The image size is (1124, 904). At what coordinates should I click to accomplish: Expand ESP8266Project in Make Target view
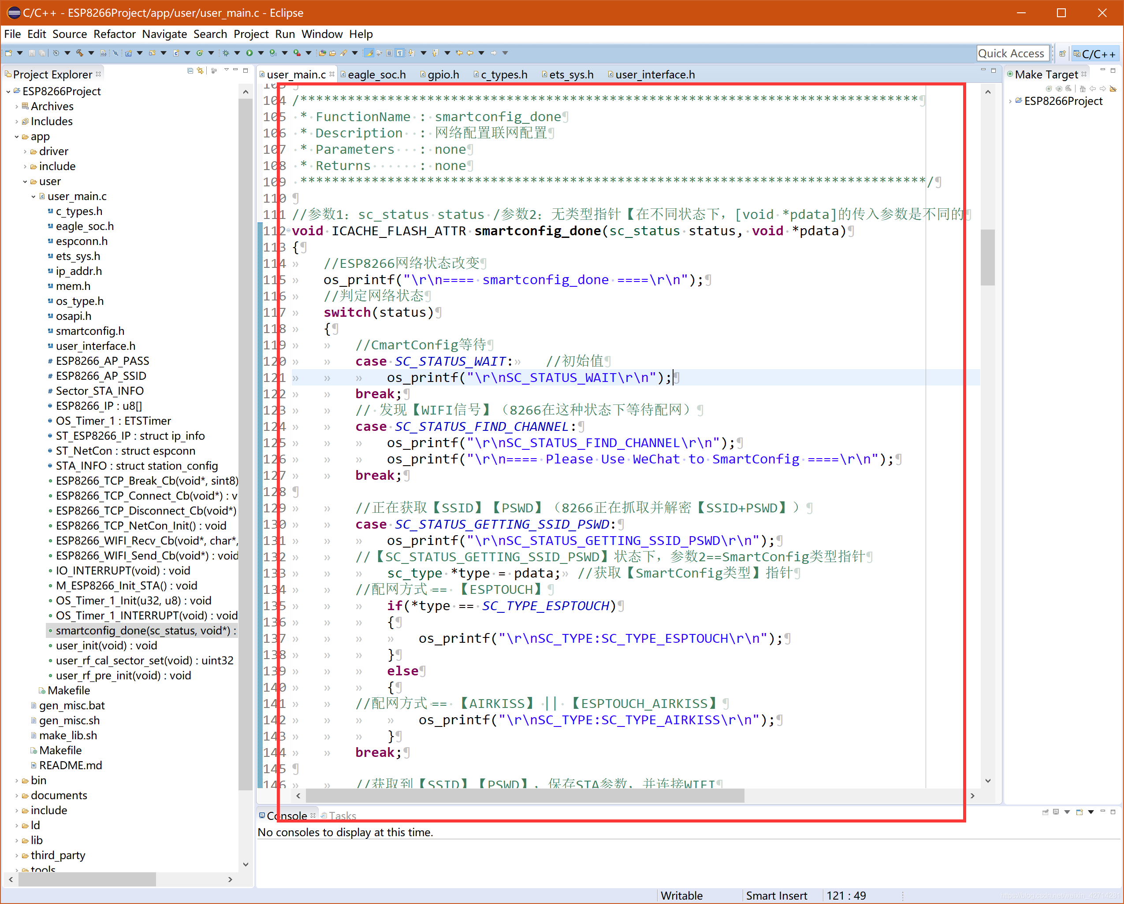point(1010,101)
